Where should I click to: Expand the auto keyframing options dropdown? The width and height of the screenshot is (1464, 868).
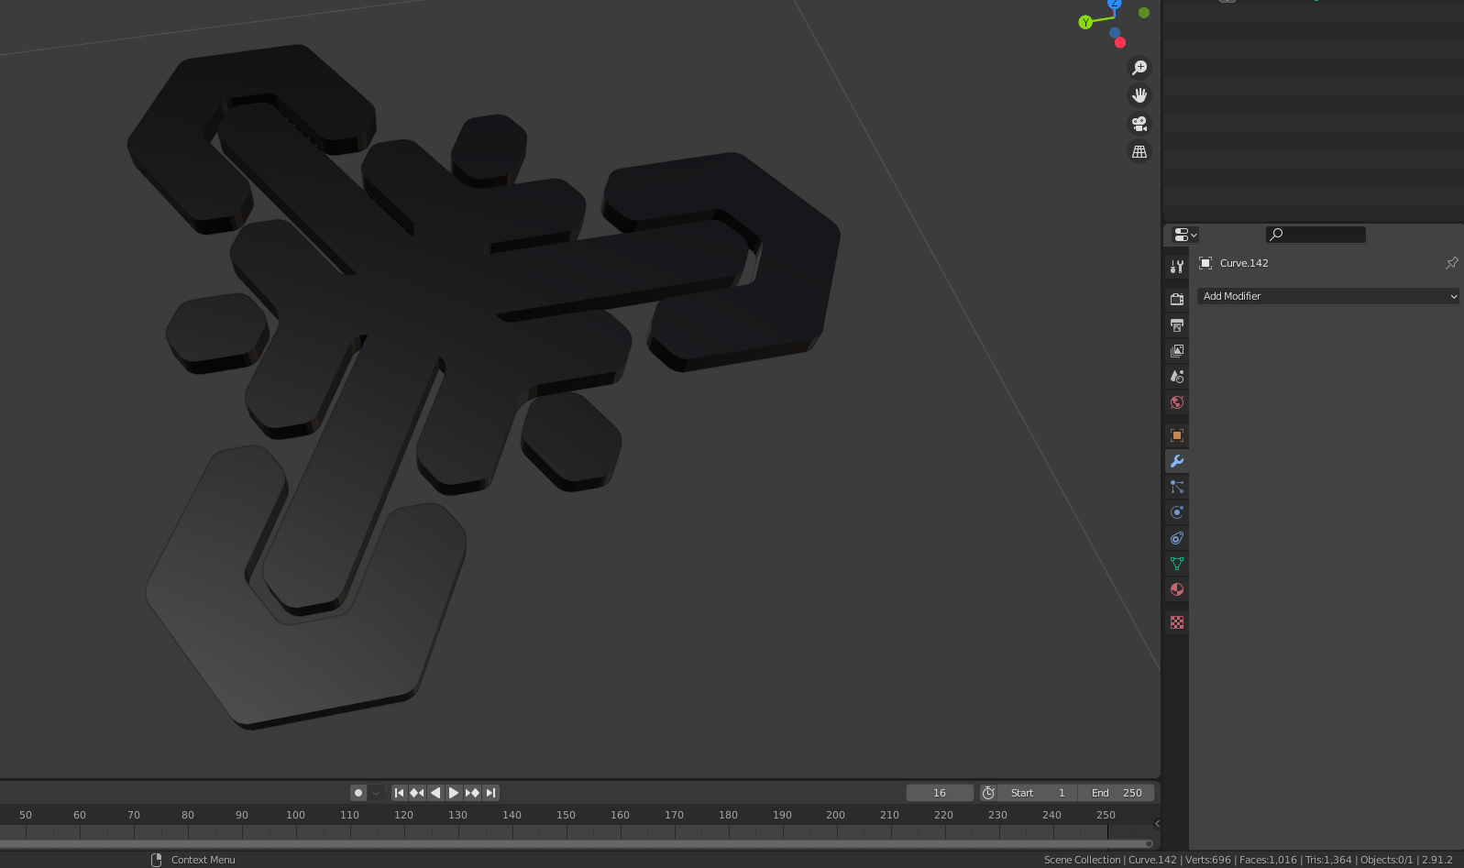pyautogui.click(x=376, y=793)
